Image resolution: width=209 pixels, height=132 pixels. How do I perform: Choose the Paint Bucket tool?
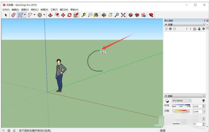coord(96,15)
